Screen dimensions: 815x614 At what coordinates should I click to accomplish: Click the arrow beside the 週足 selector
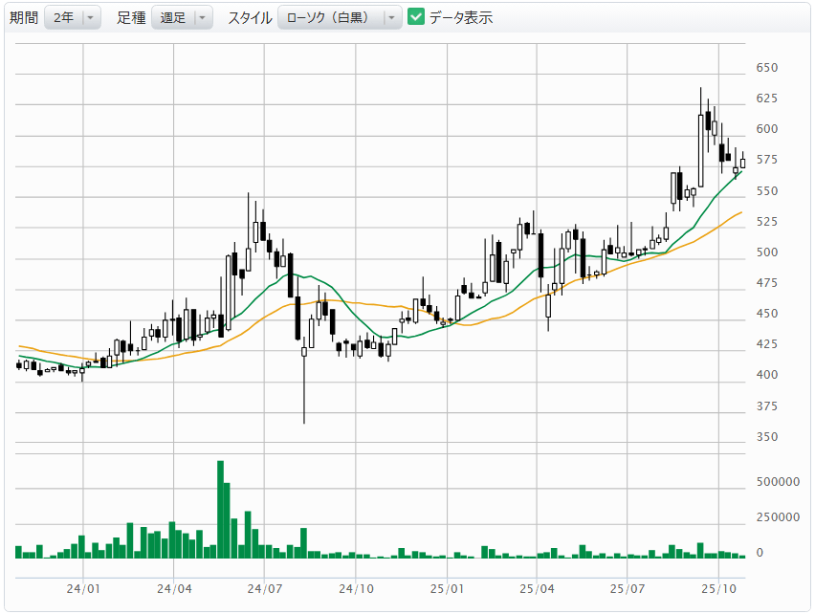pos(202,17)
